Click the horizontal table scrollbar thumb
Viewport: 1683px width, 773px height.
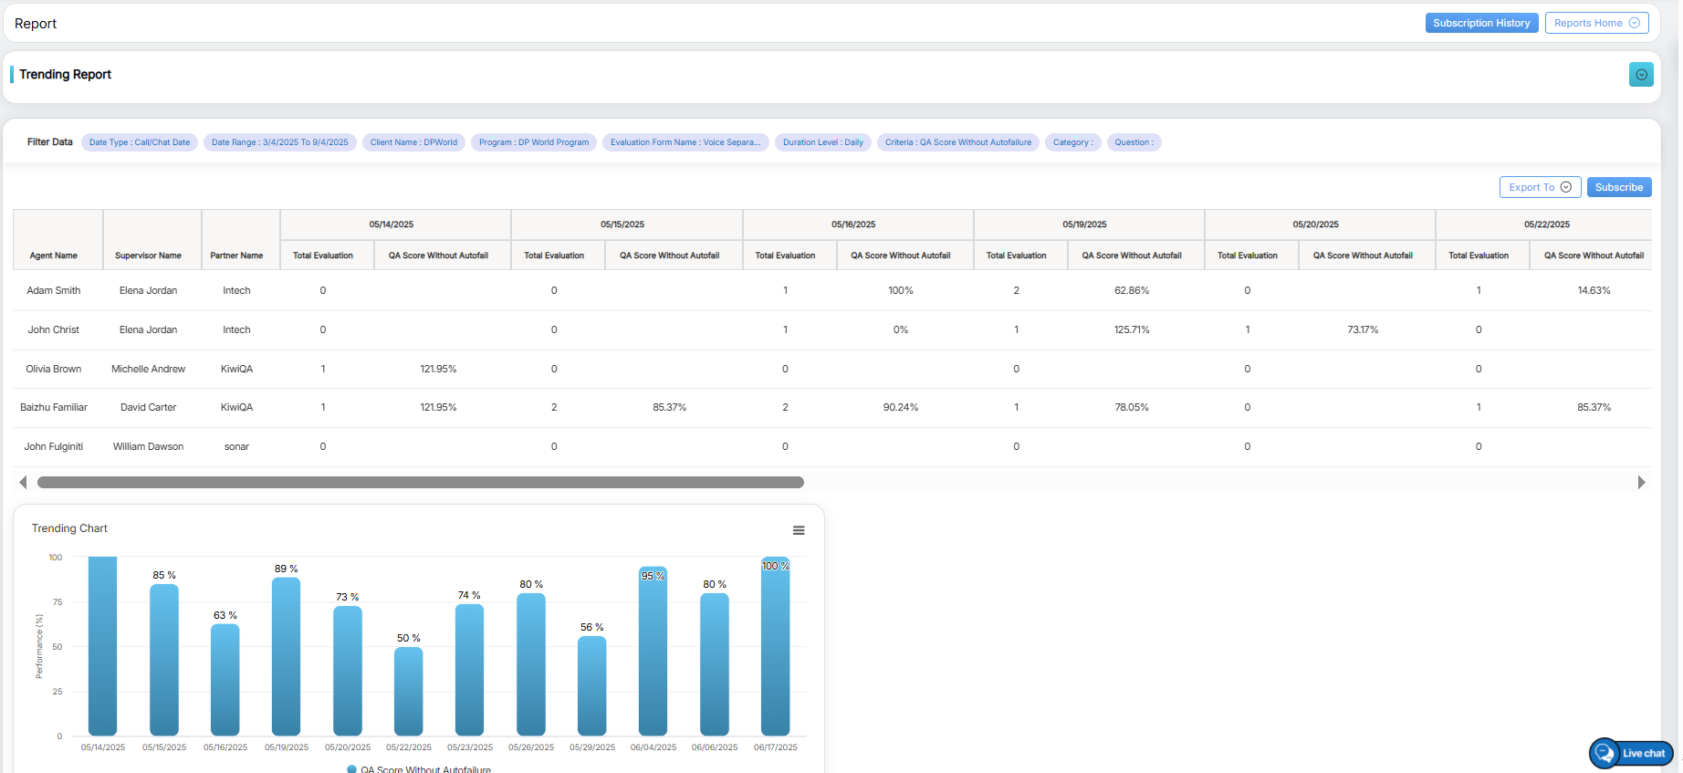click(x=420, y=482)
